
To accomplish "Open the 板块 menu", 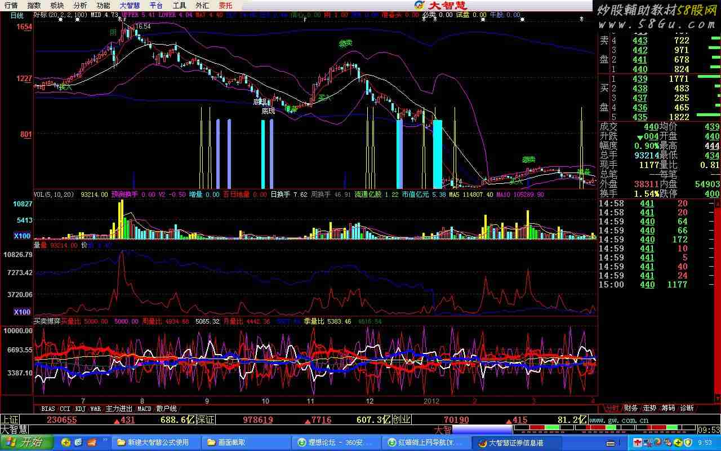I will click(57, 5).
